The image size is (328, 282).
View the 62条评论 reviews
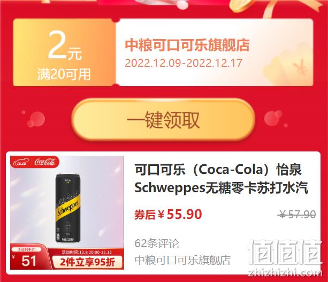[x=157, y=243]
